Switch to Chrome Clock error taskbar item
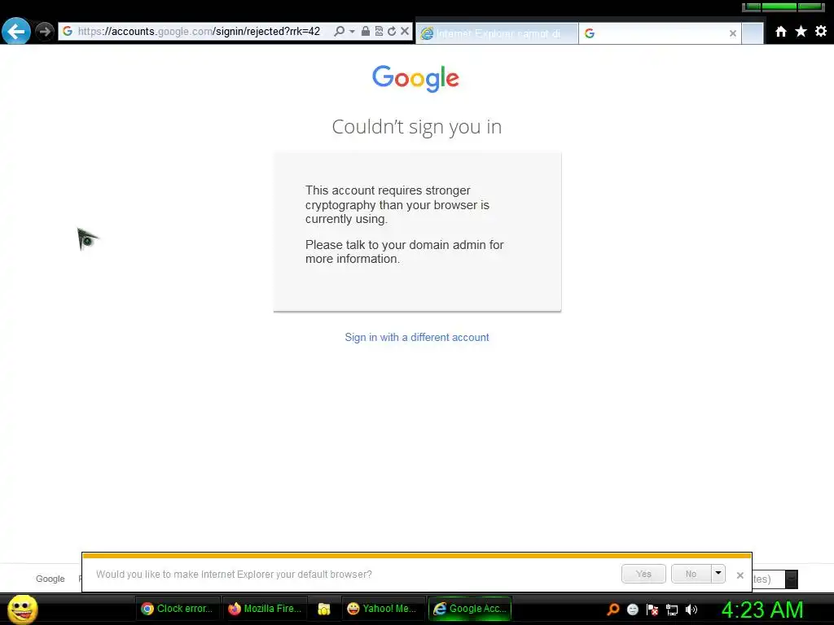Screen dimensions: 834x625 (178, 609)
